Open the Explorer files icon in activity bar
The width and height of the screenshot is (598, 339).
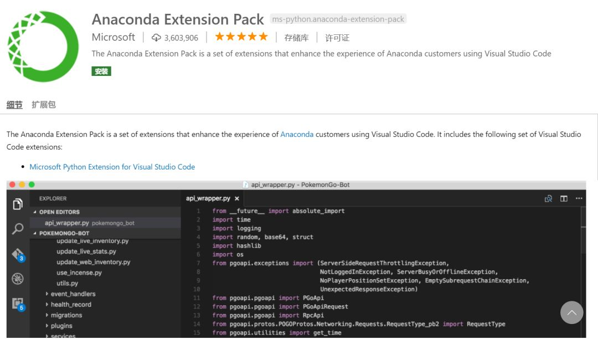[18, 204]
